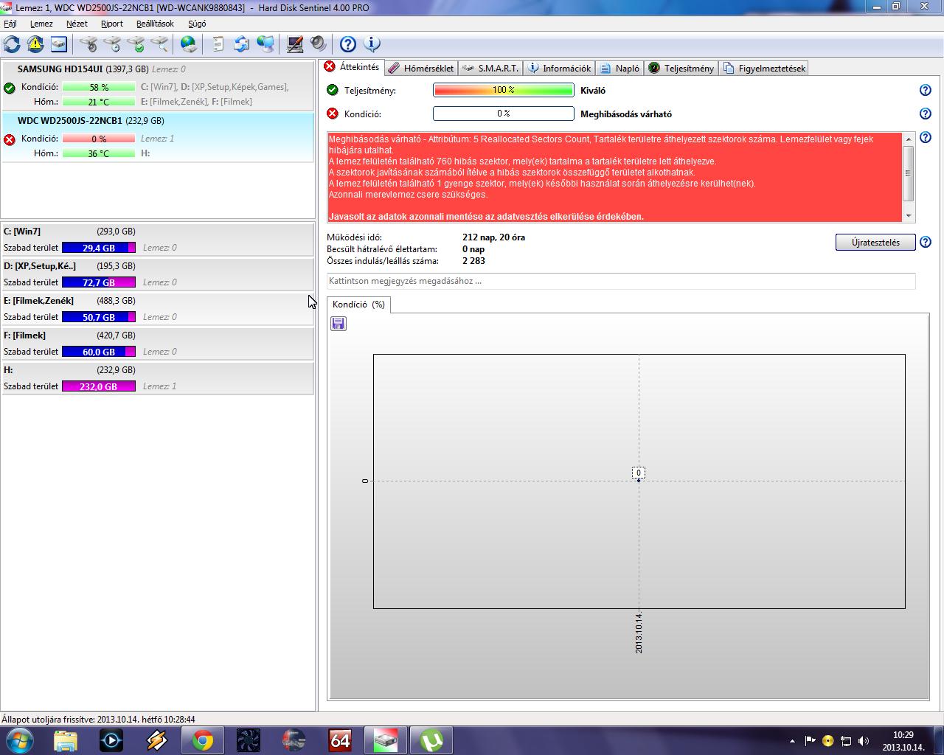The image size is (944, 755).
Task: Open the Riport menu
Action: click(x=112, y=24)
